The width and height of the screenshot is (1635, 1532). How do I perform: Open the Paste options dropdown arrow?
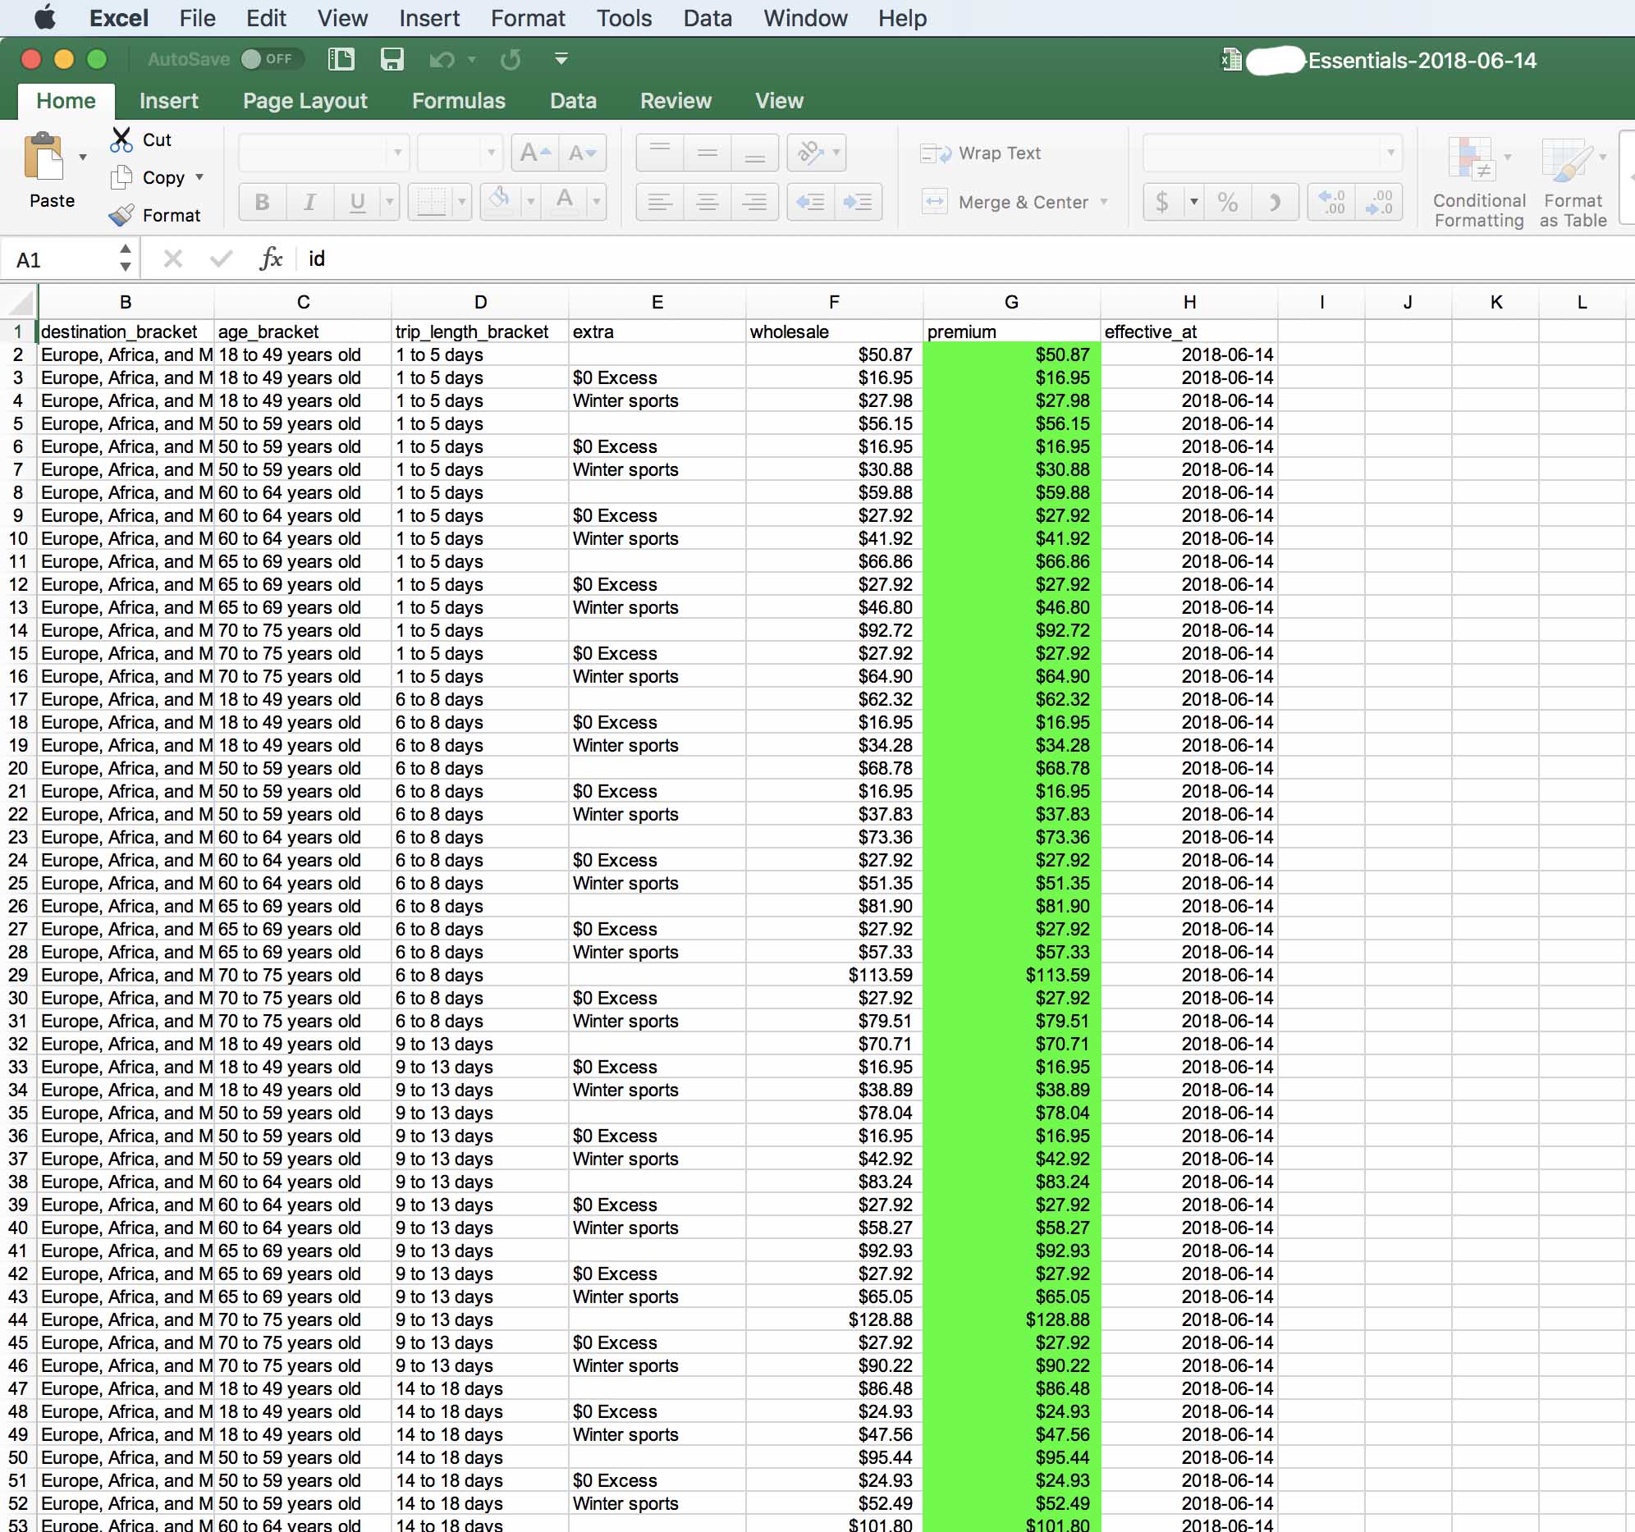(x=83, y=156)
